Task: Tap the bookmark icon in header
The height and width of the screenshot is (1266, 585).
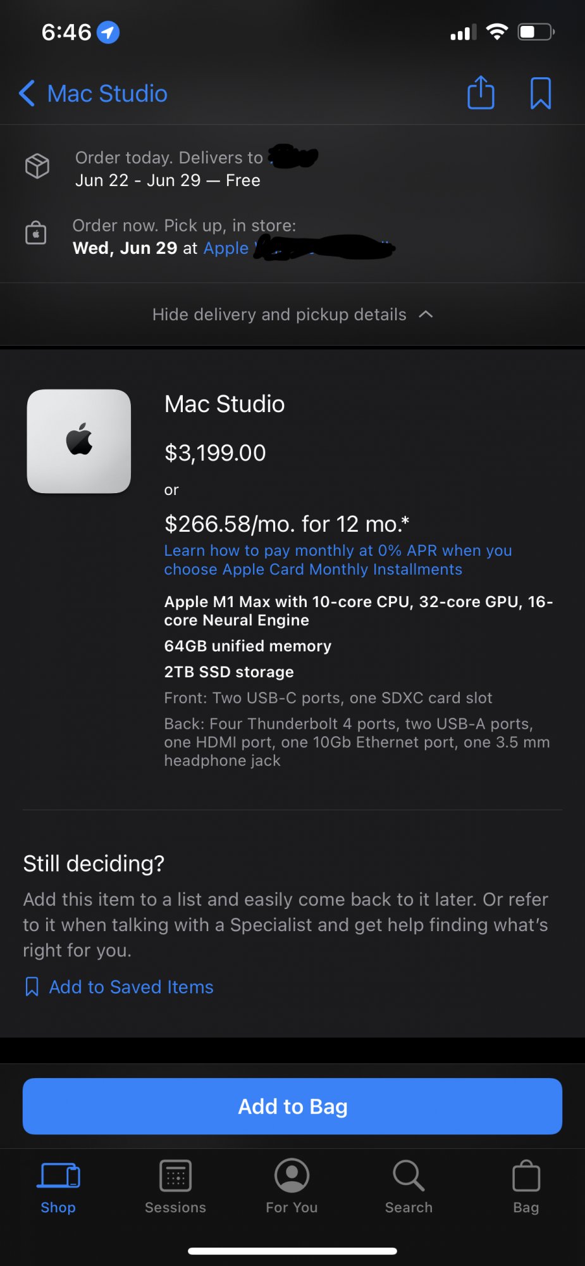Action: (540, 94)
